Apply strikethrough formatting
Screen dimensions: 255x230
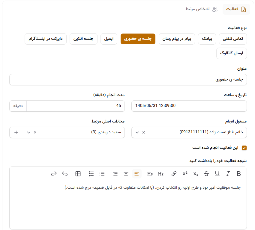coord(206,174)
